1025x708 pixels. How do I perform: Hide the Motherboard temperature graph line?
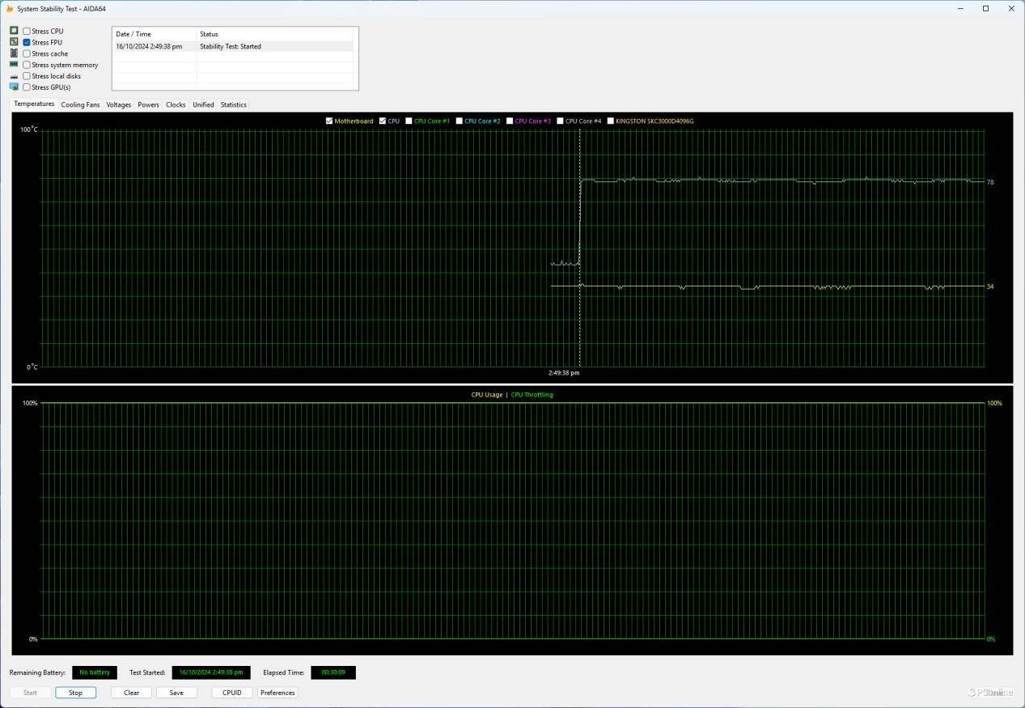(329, 121)
